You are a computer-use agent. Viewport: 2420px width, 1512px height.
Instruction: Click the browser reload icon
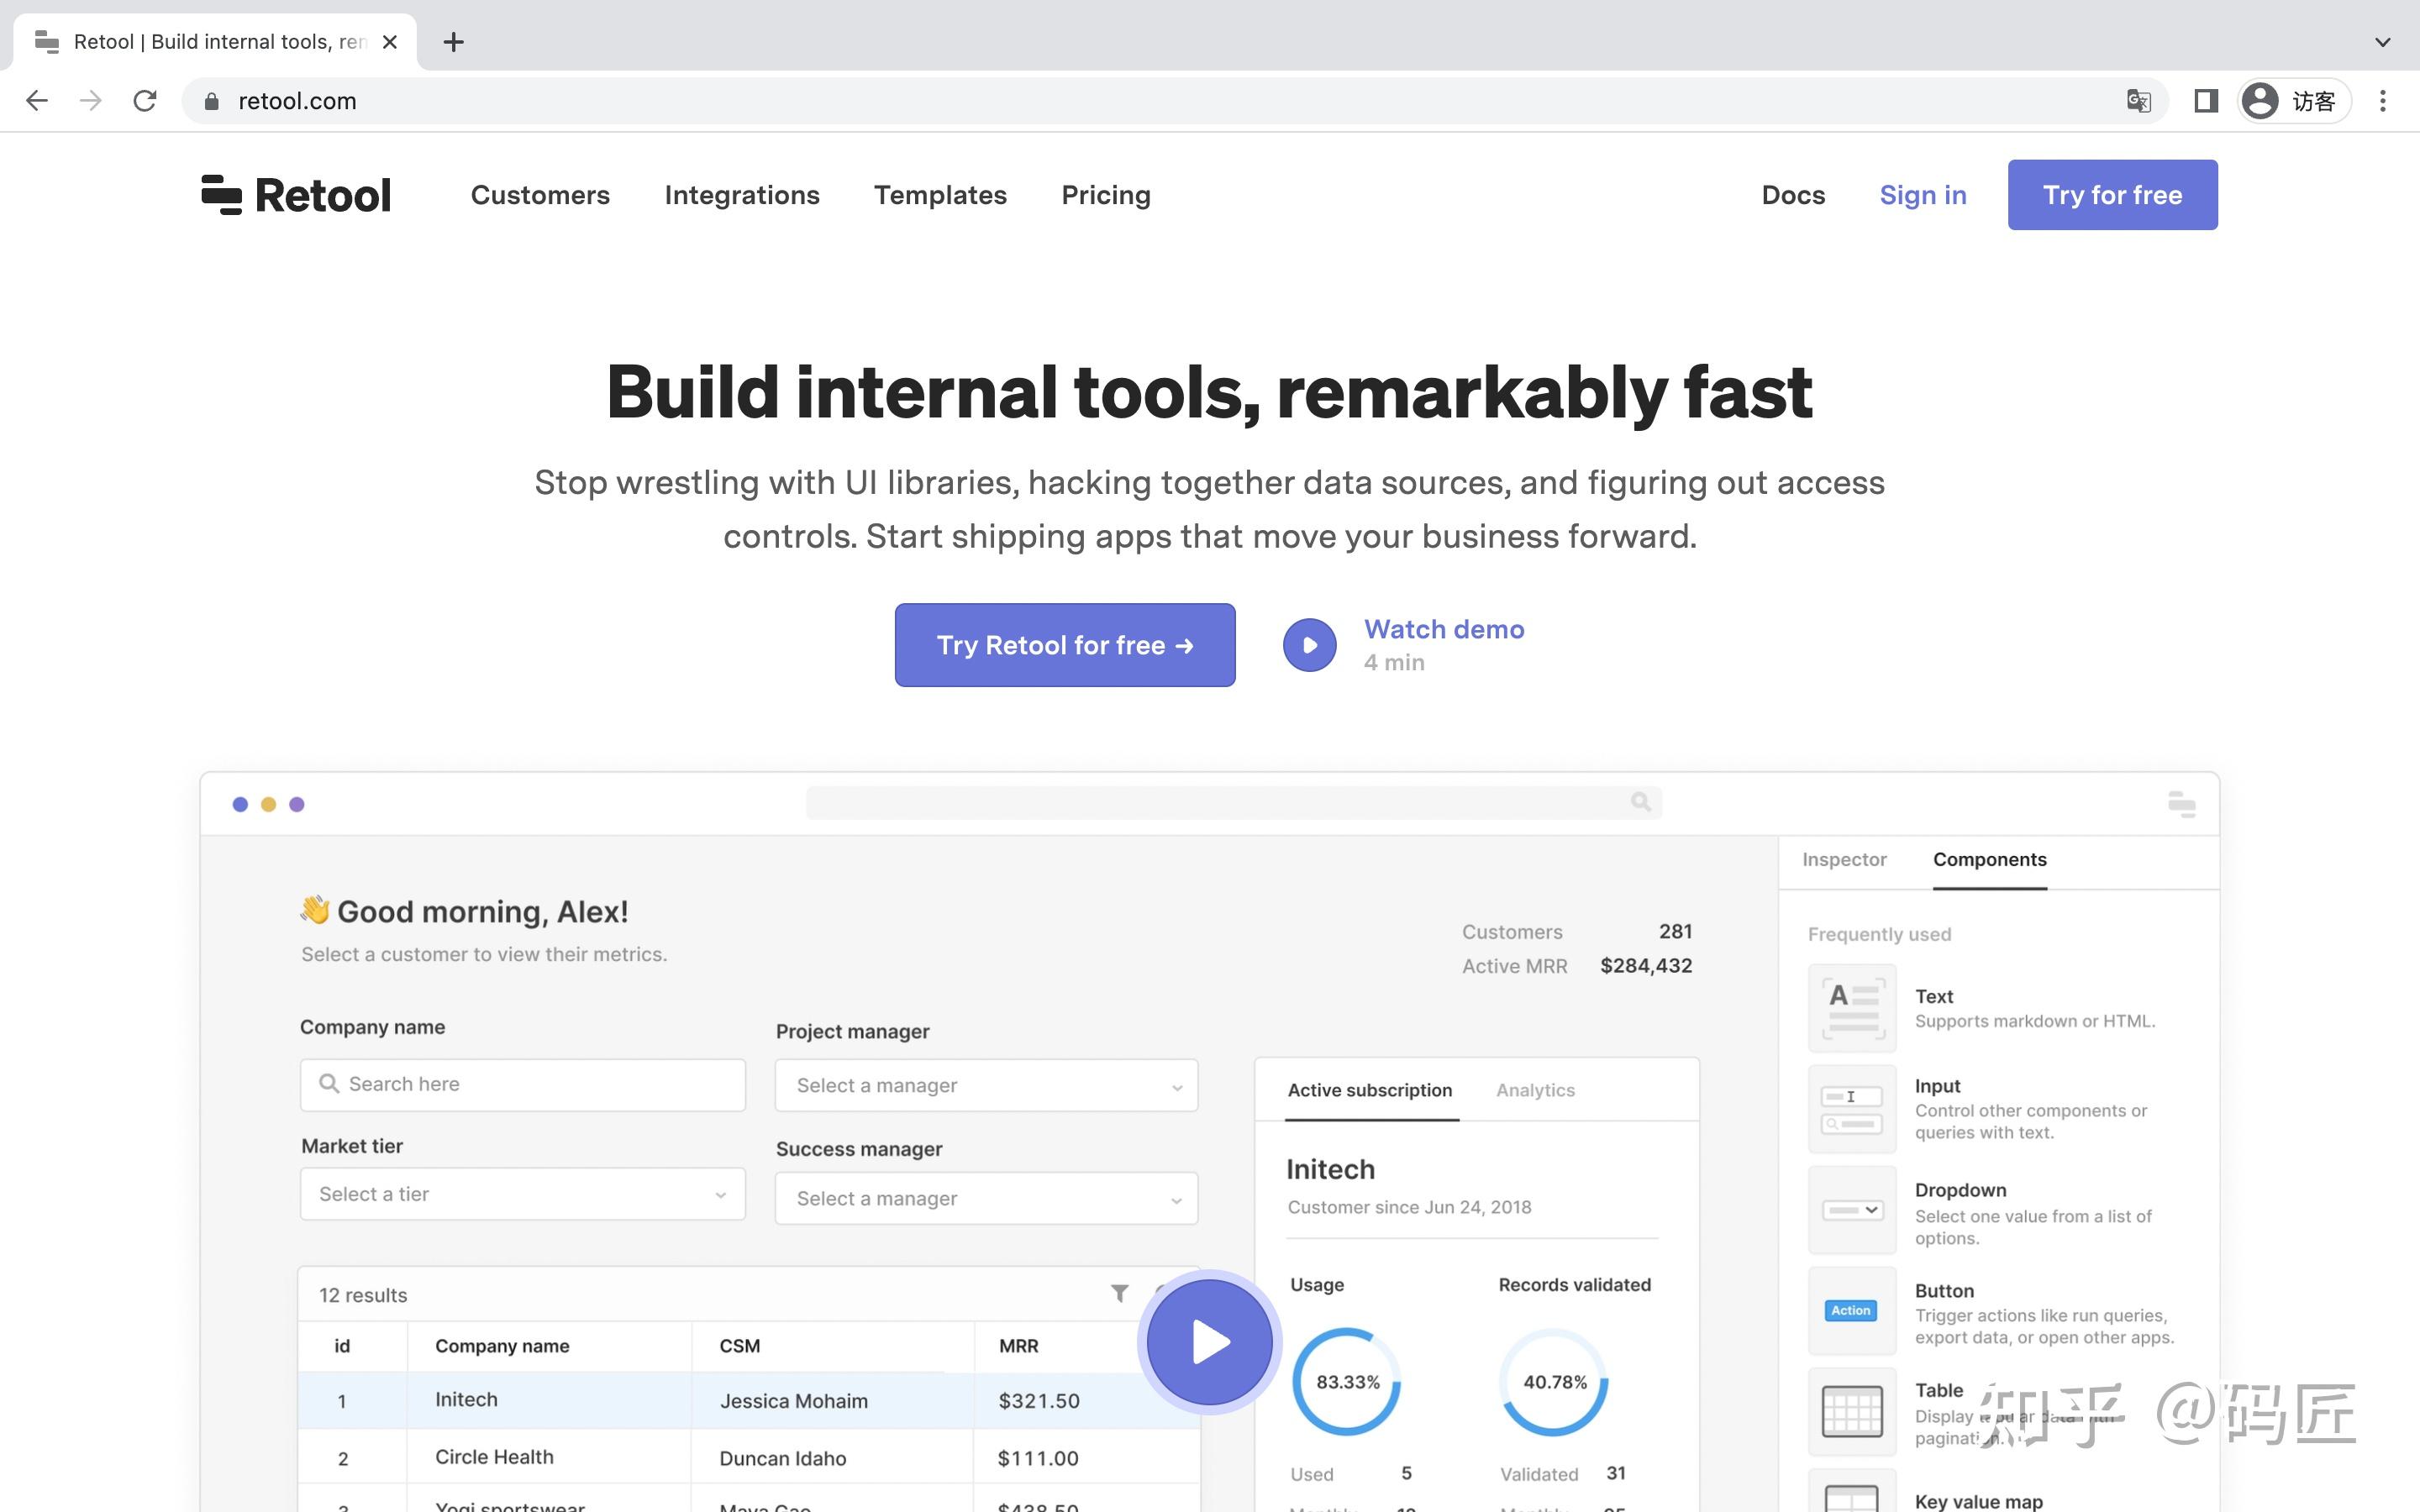point(145,101)
